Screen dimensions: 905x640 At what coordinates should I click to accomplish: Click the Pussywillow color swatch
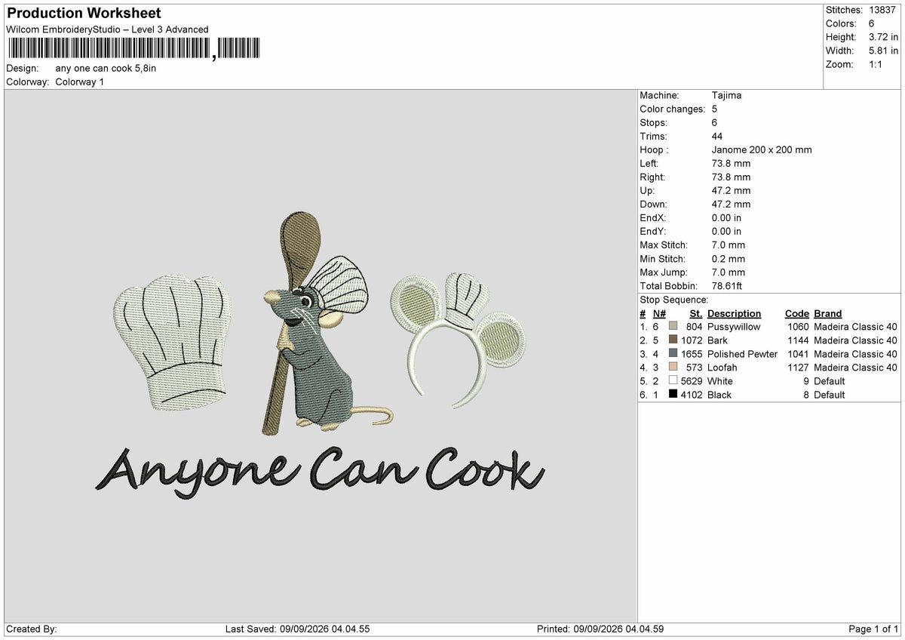click(x=673, y=327)
